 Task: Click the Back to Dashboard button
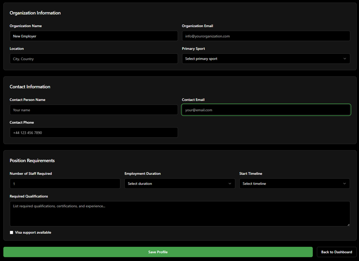[337, 252]
